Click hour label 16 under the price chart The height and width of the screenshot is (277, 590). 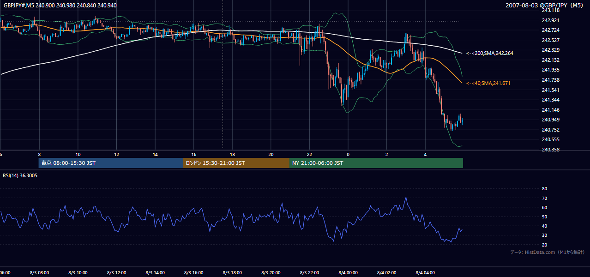194,154
